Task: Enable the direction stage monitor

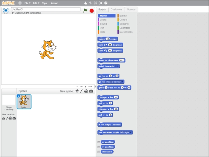Action: 99,152
